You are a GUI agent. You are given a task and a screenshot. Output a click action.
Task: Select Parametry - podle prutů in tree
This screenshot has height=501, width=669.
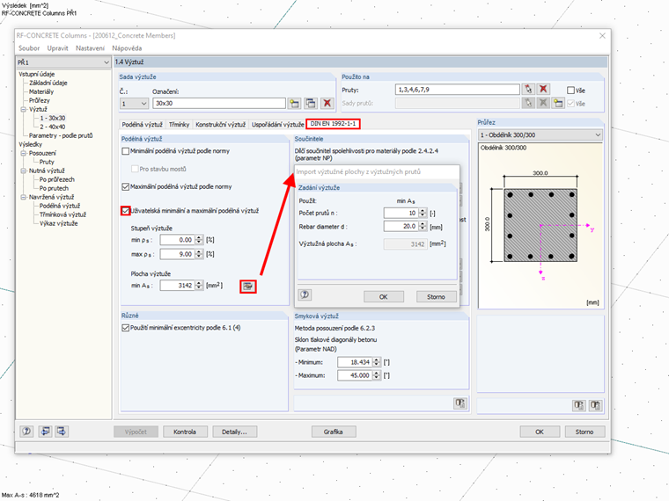coord(61,135)
